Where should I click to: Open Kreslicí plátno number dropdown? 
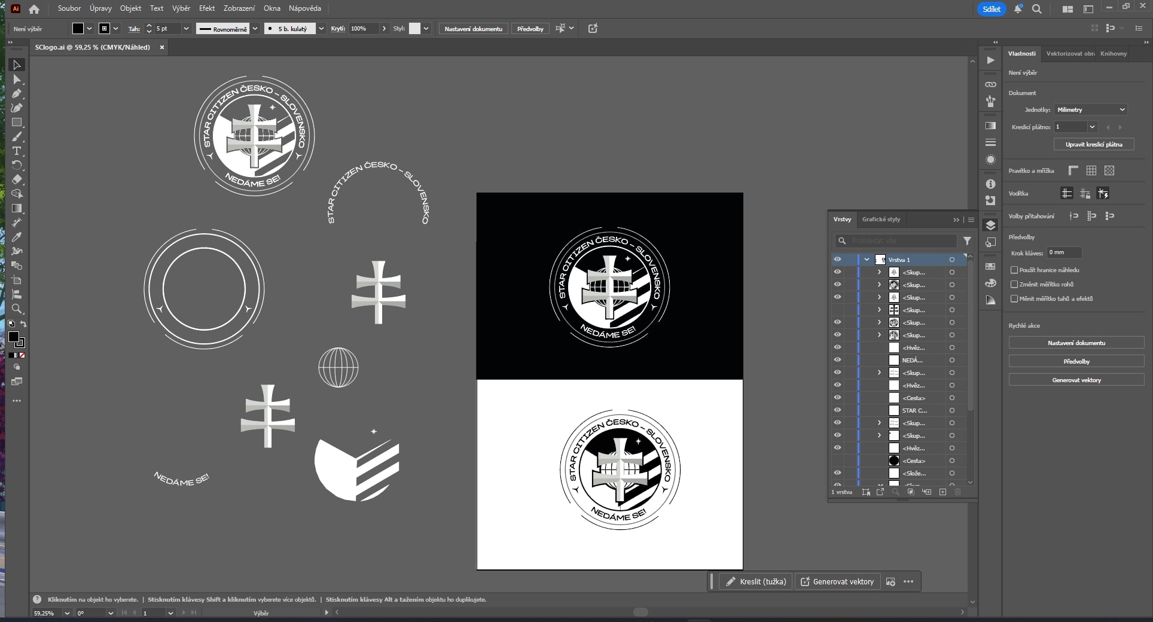point(1093,127)
